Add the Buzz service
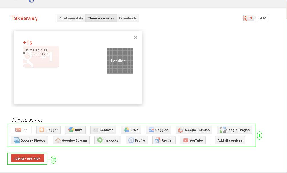This screenshot has width=287, height=173. coord(75,130)
